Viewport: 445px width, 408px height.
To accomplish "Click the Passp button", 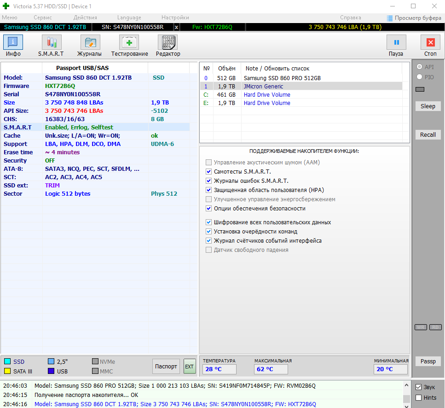I will tap(428, 361).
